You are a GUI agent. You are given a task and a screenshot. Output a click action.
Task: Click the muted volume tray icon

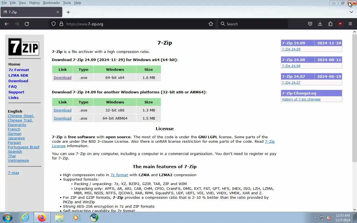[x=329, y=218]
